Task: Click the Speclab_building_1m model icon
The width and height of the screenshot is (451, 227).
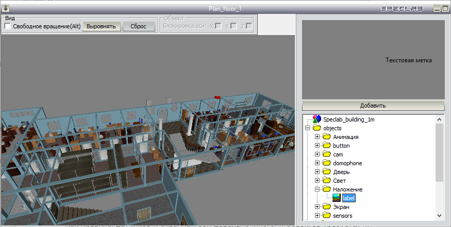Action: click(x=317, y=119)
